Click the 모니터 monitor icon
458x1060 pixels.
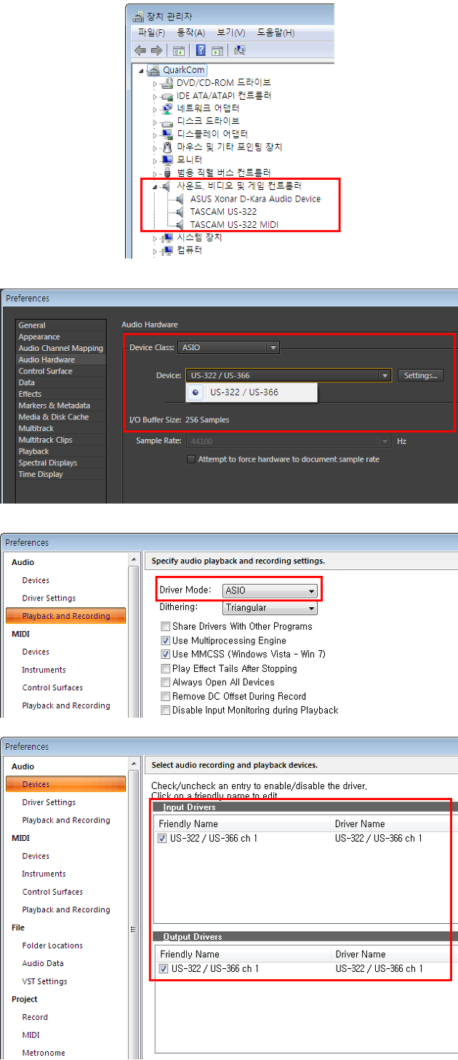coord(167,159)
